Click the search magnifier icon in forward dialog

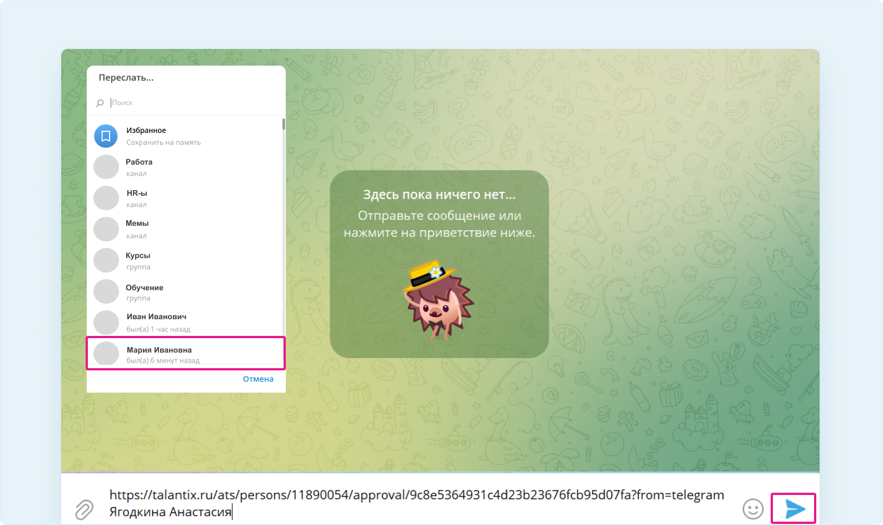[x=100, y=103]
